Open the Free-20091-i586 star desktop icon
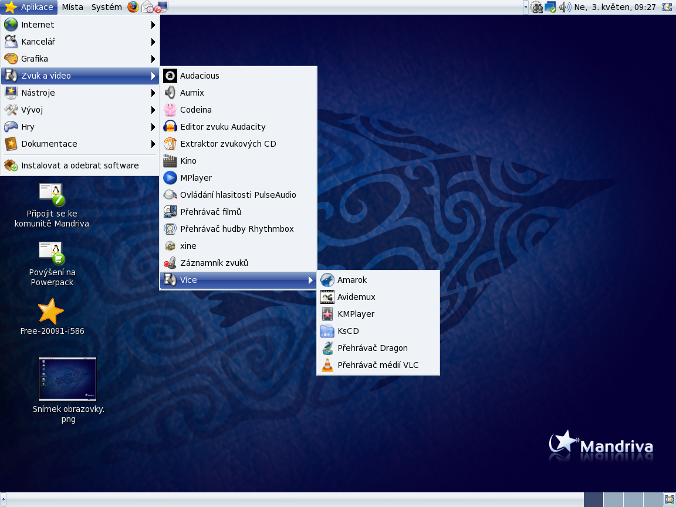The image size is (676, 507). (51, 311)
